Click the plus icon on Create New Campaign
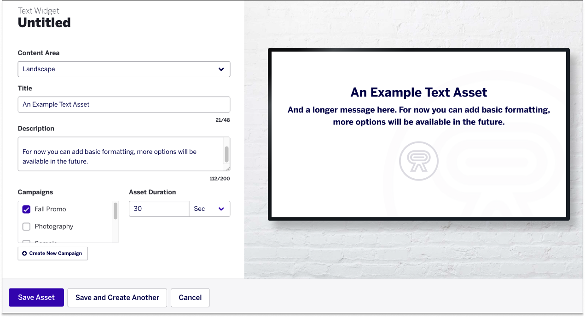Image resolution: width=585 pixels, height=317 pixels. click(x=24, y=253)
